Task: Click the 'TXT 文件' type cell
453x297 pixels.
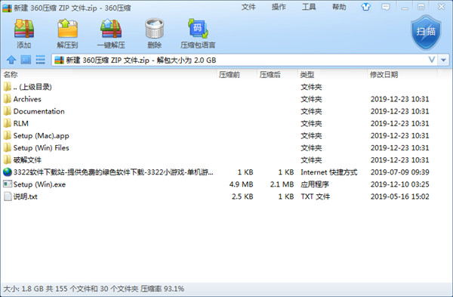Action: [315, 196]
